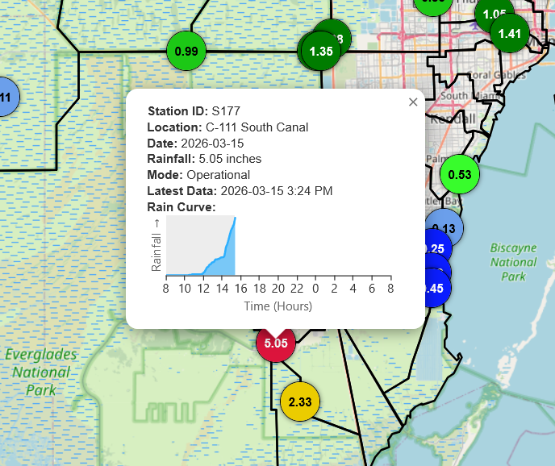
Task: Open the yellow 2.33 rainfall marker
Action: (x=300, y=402)
